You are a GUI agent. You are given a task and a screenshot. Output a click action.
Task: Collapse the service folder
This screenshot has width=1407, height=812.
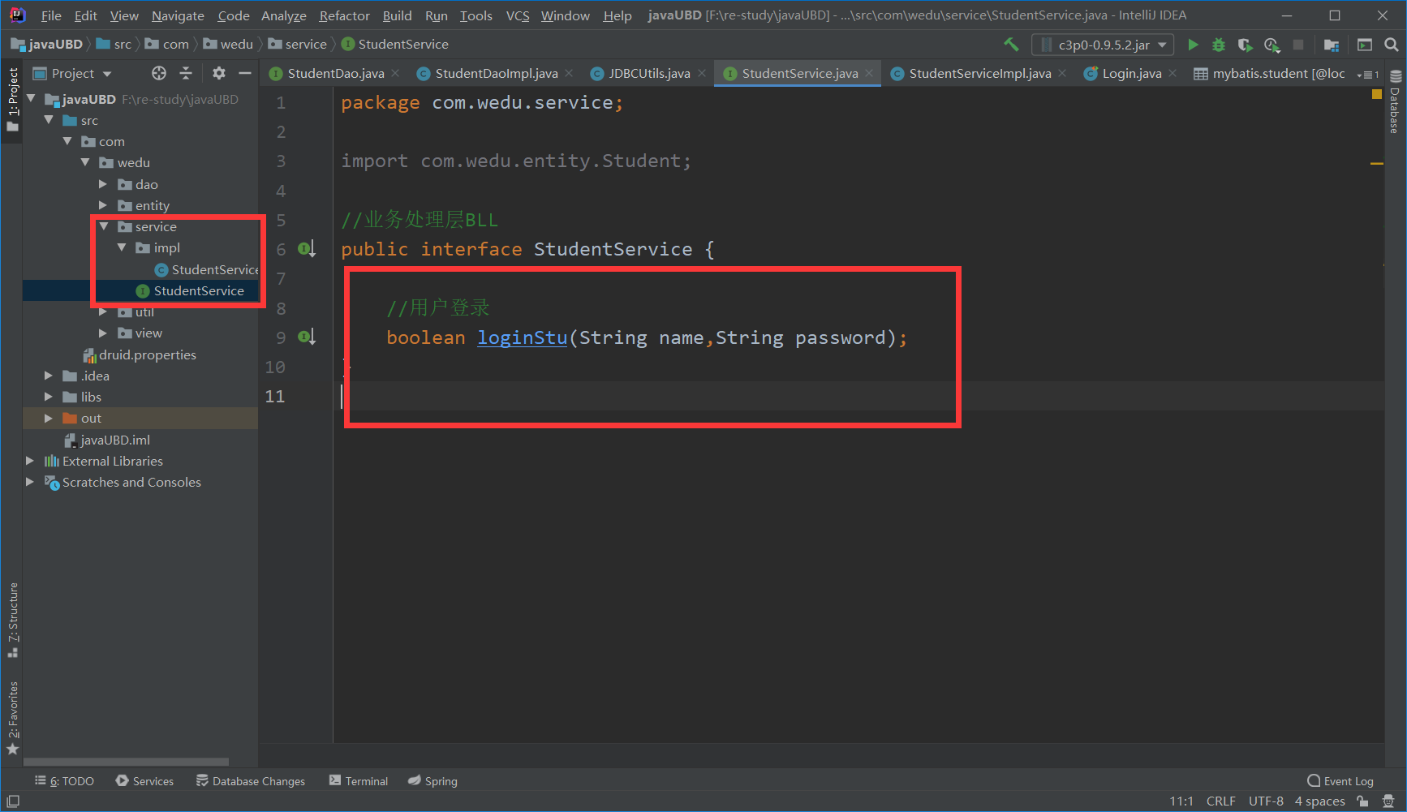104,226
